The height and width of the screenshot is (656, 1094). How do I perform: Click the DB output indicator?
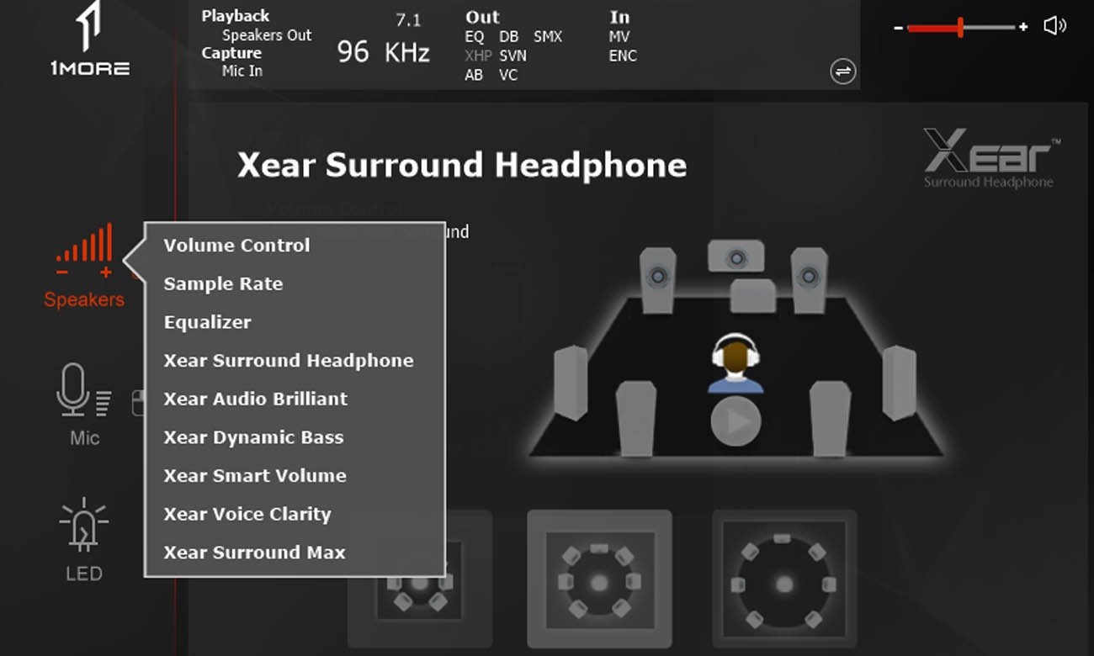click(x=509, y=37)
